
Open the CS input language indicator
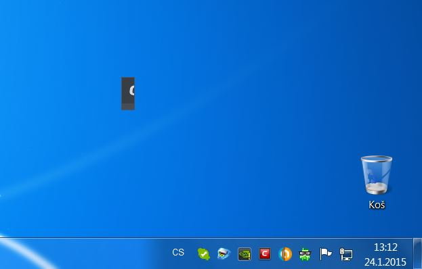click(x=178, y=253)
